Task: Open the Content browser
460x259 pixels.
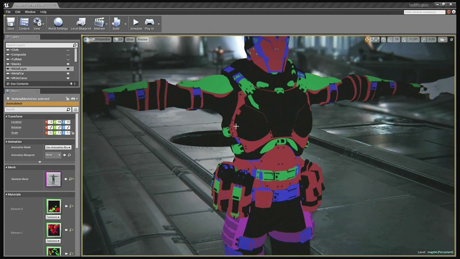Action: (x=24, y=24)
